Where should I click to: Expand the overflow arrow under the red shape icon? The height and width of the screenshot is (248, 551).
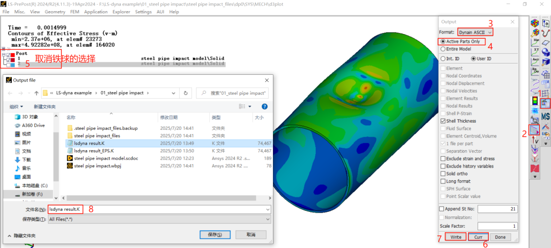click(535, 176)
